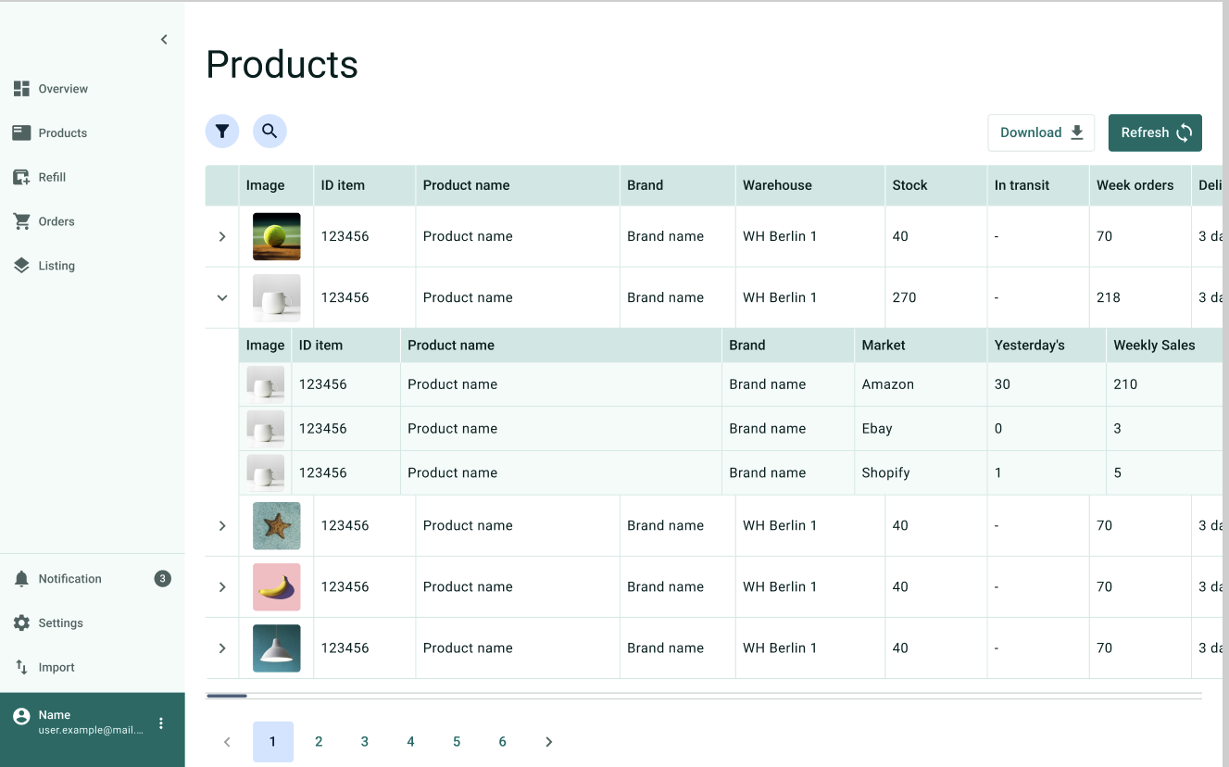Expand the banana product row
The width and height of the screenshot is (1229, 767).
(222, 586)
